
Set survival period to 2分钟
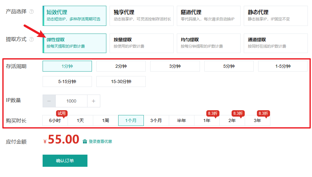121,66
